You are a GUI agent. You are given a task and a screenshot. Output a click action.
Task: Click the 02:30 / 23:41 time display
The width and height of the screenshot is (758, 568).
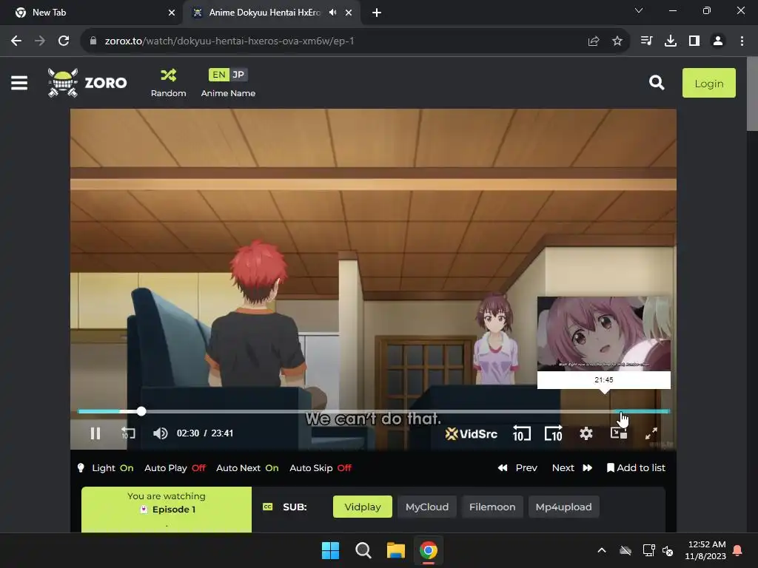205,433
